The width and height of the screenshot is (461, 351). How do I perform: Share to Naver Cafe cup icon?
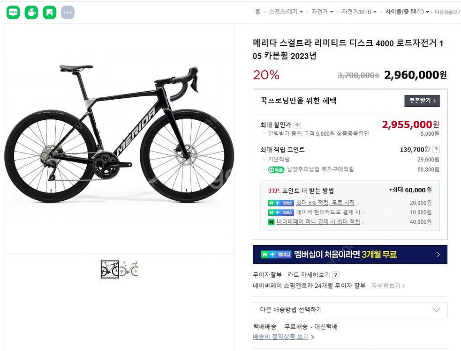click(x=31, y=12)
